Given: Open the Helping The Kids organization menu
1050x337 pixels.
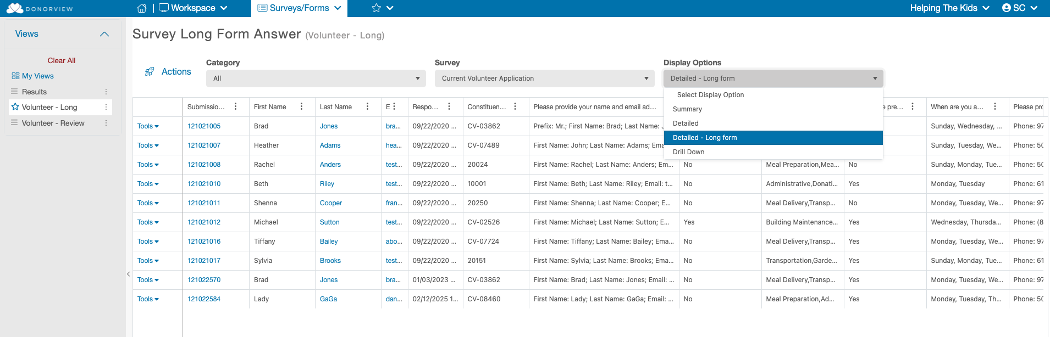Looking at the screenshot, I should [x=950, y=8].
